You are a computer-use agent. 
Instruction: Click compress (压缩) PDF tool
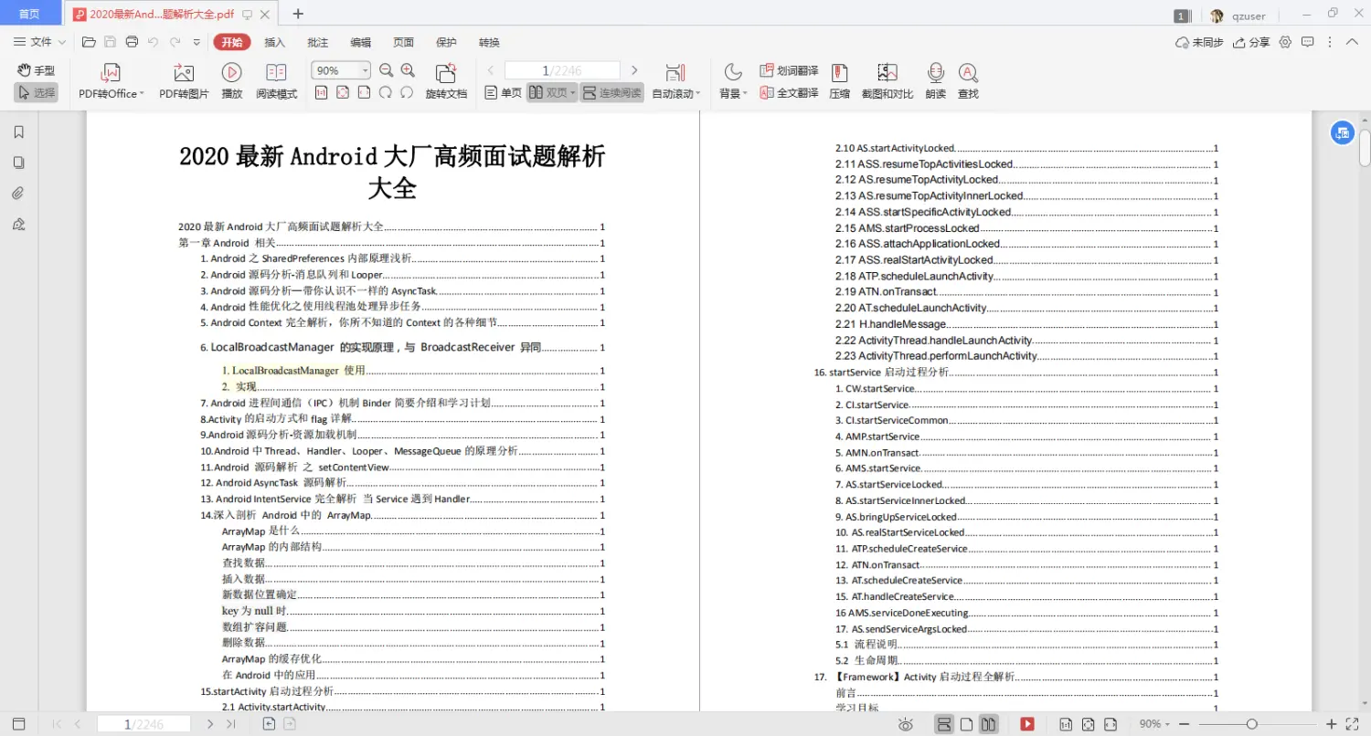pos(839,81)
